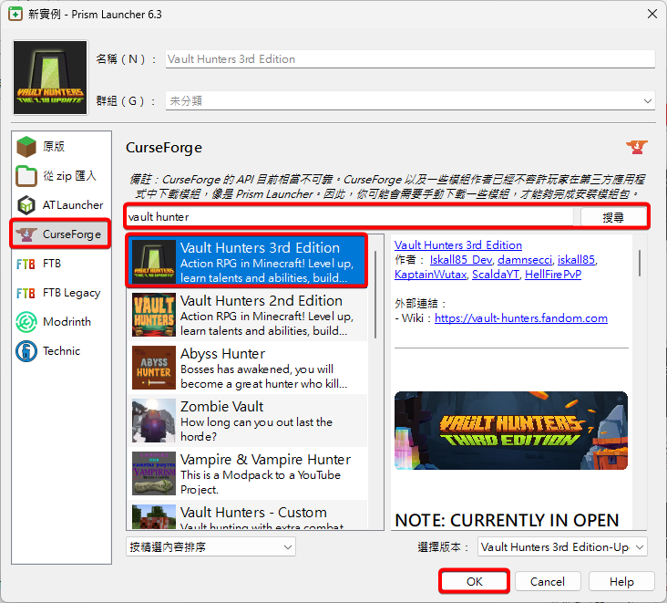667x603 pixels.
Task: Open author link Iskall85_Dev
Action: (x=461, y=259)
